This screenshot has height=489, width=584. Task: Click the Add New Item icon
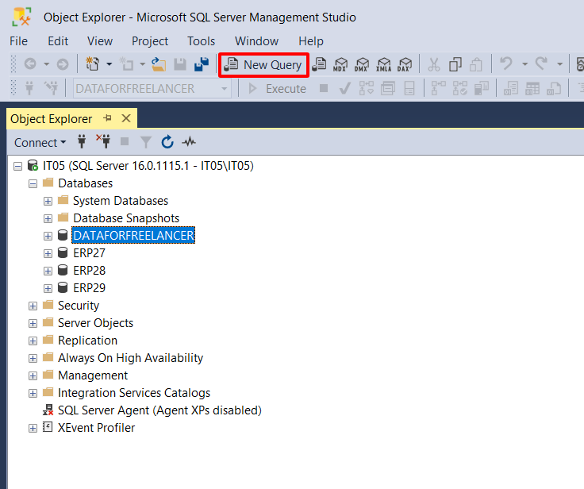tap(126, 64)
